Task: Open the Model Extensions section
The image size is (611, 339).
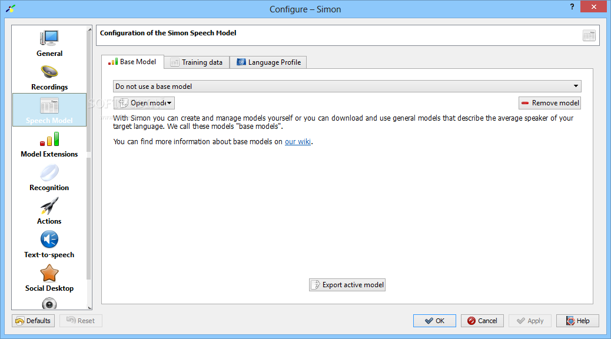Action: (49, 144)
